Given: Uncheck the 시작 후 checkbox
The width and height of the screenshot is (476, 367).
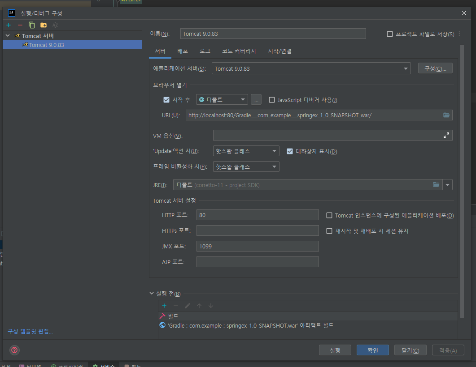Looking at the screenshot, I should point(166,100).
